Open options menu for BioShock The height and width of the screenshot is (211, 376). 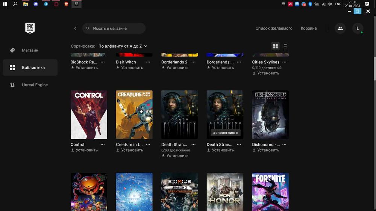coord(103,62)
